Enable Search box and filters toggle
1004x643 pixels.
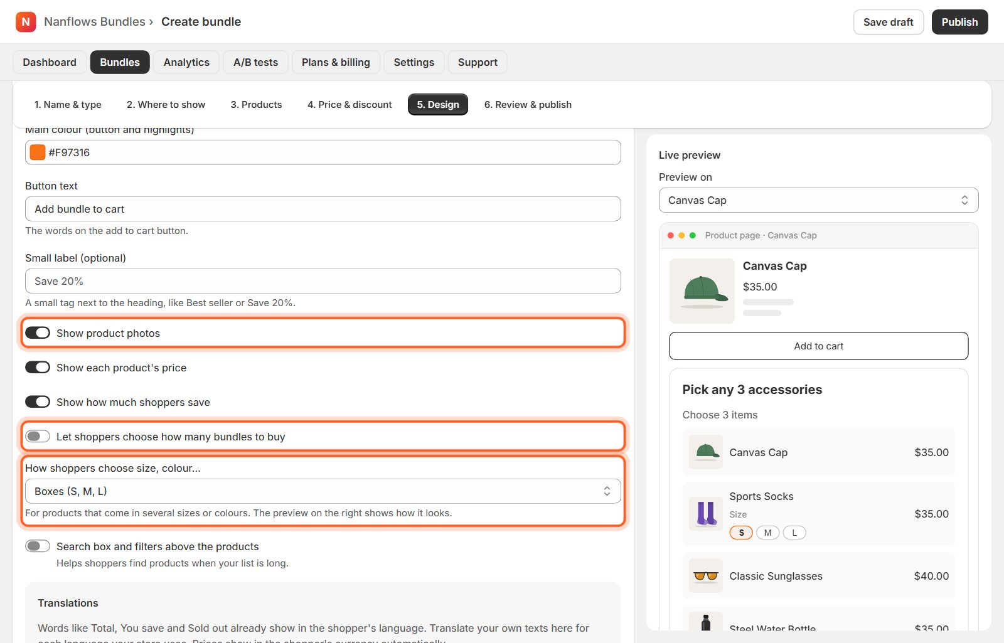tap(38, 546)
